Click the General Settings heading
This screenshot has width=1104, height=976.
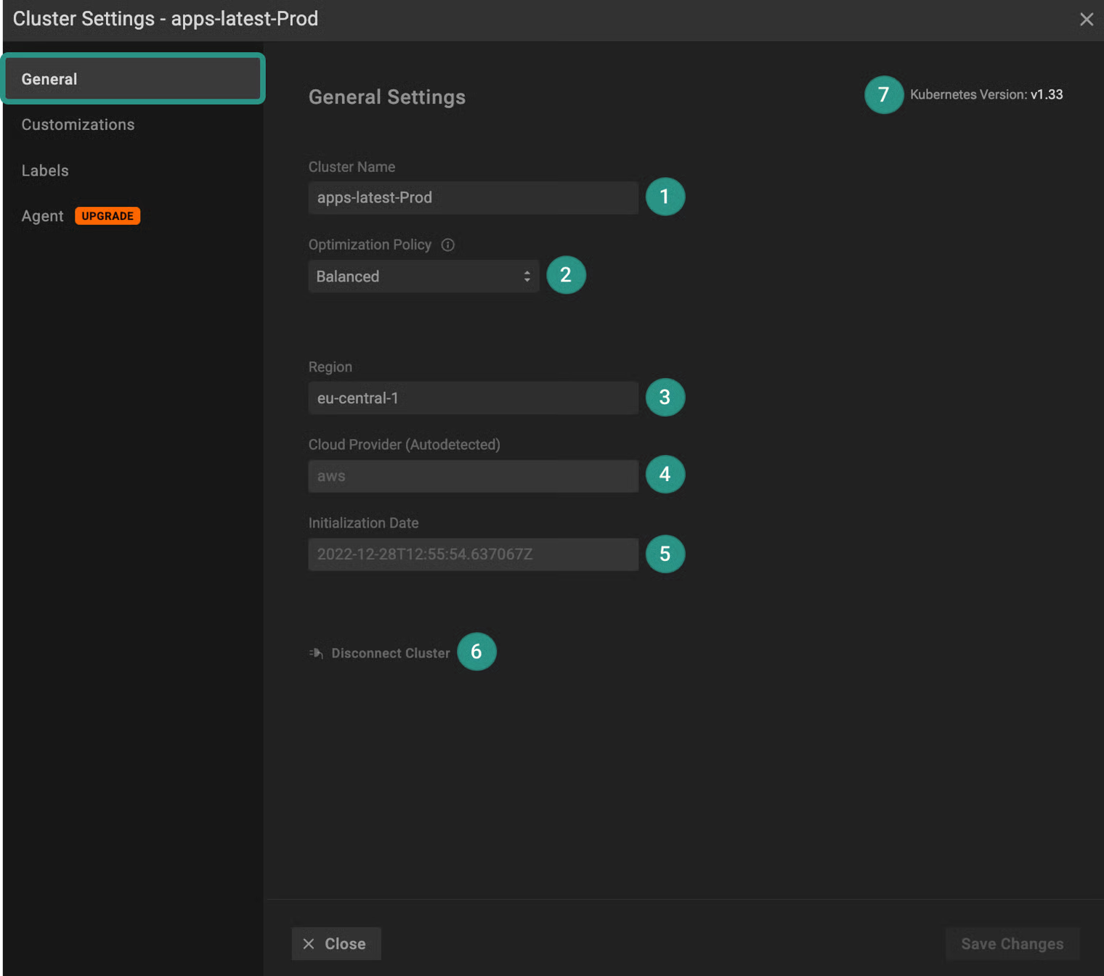pos(387,97)
